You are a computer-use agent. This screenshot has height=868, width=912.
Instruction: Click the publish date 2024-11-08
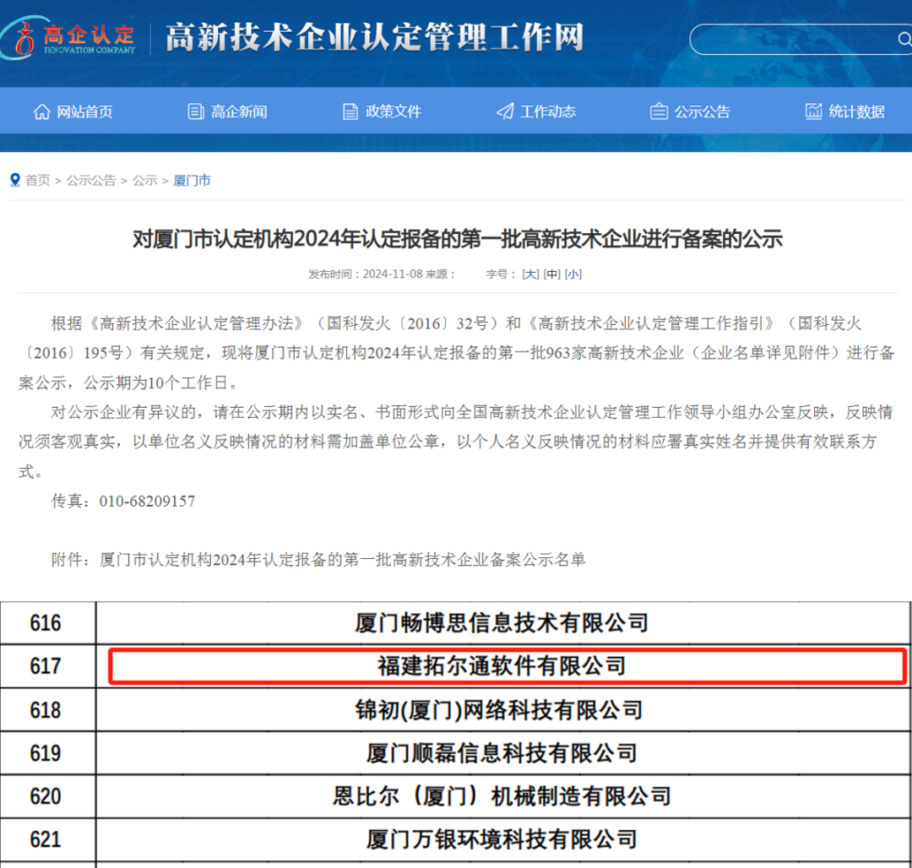[x=393, y=274]
